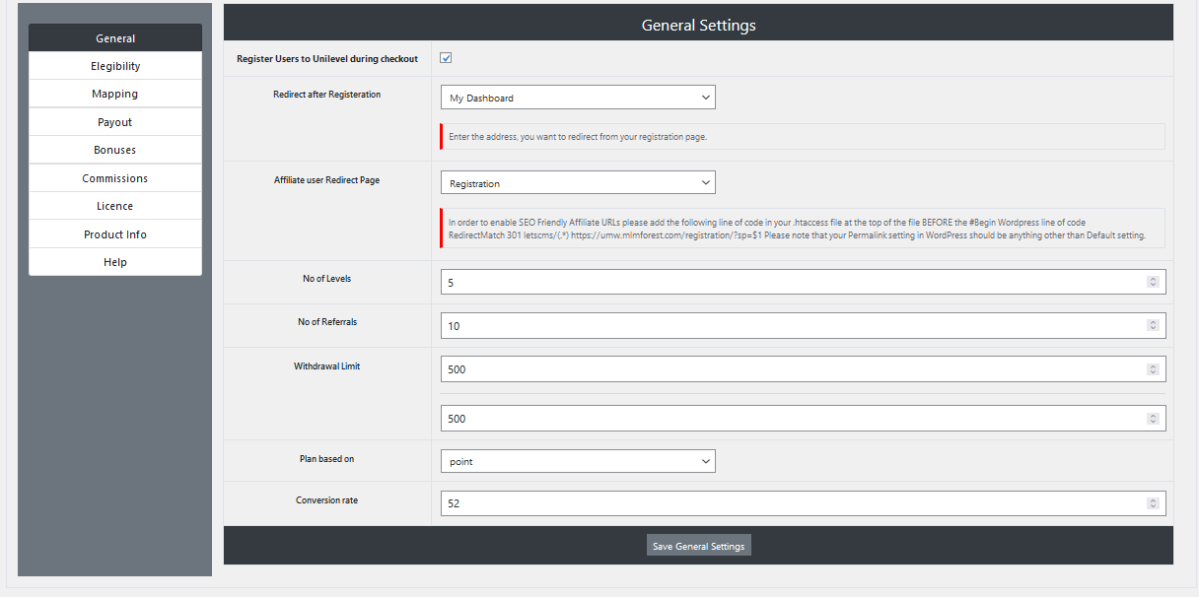Open the Payout settings page
The height and width of the screenshot is (597, 1199).
(114, 121)
